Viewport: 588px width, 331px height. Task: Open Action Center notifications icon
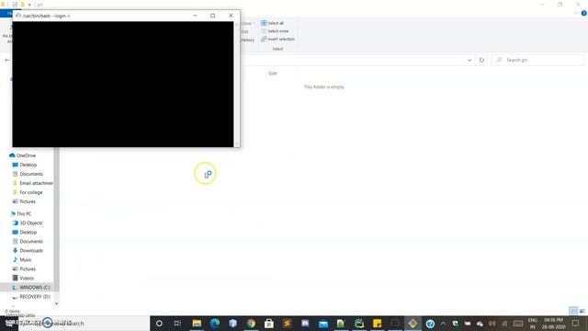pos(576,323)
